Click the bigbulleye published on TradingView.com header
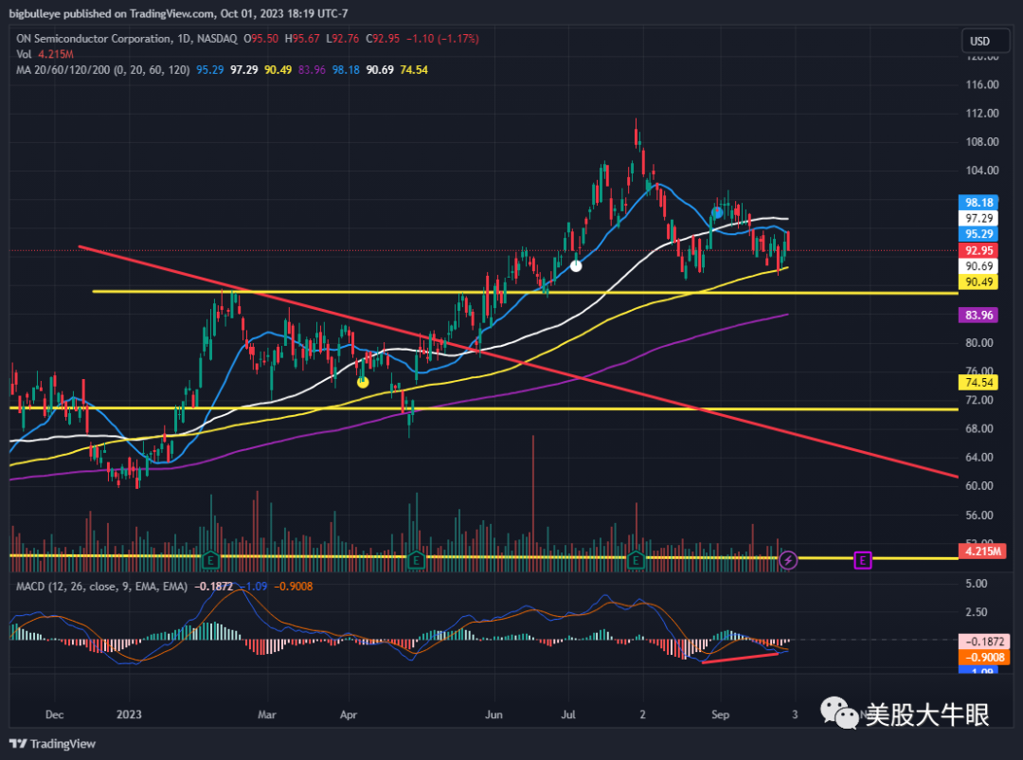This screenshot has width=1023, height=760. [178, 13]
